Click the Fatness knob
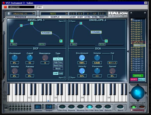The image size is (151, 115). point(30,71)
